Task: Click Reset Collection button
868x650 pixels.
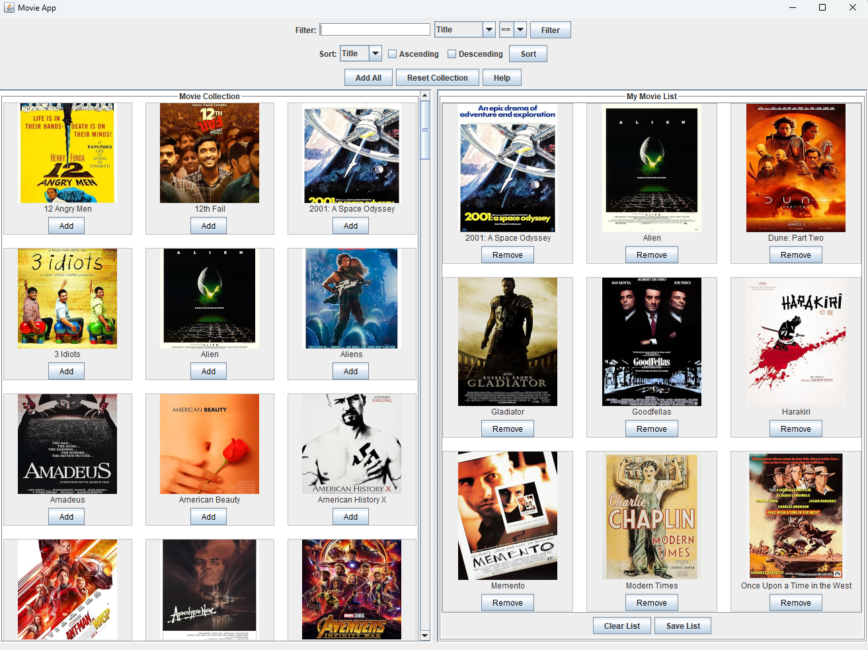Action: 437,78
